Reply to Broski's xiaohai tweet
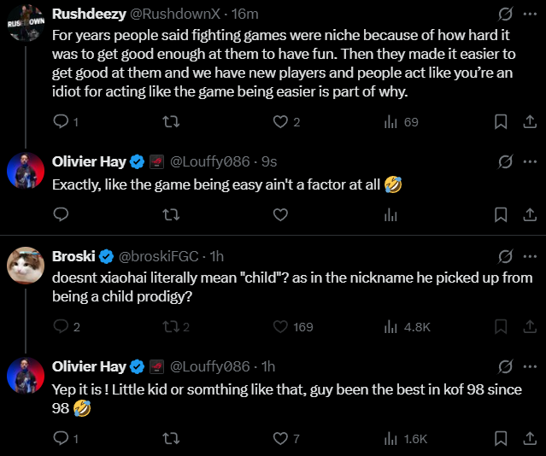 click(61, 326)
